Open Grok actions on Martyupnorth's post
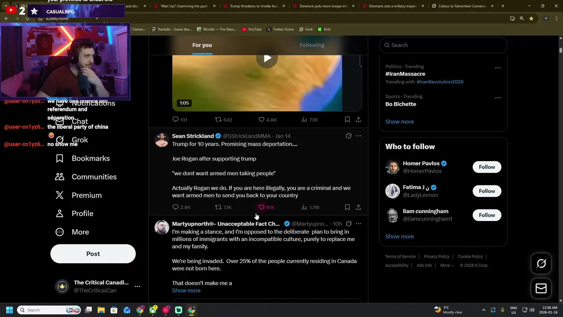Viewport: 563px width, 317px height. [349, 224]
